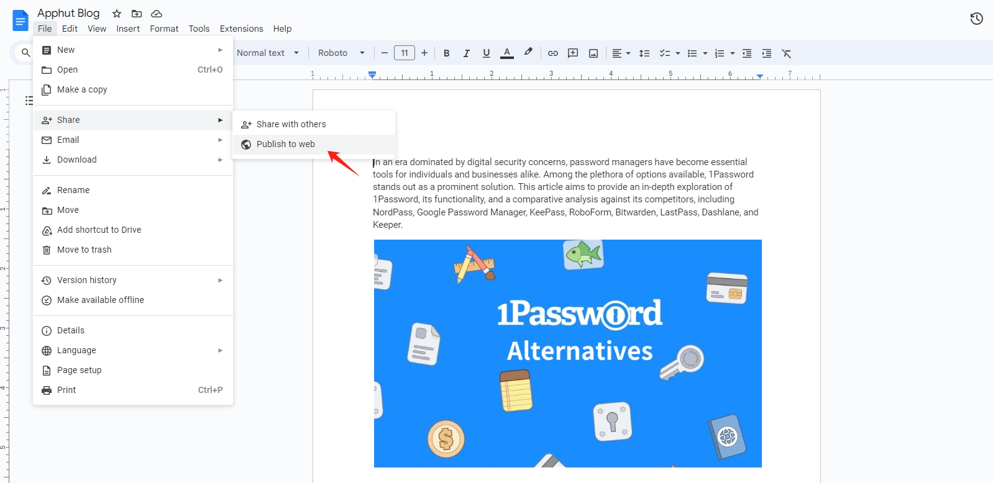993x483 pixels.
Task: Check the cloud save status icon
Action: (157, 14)
